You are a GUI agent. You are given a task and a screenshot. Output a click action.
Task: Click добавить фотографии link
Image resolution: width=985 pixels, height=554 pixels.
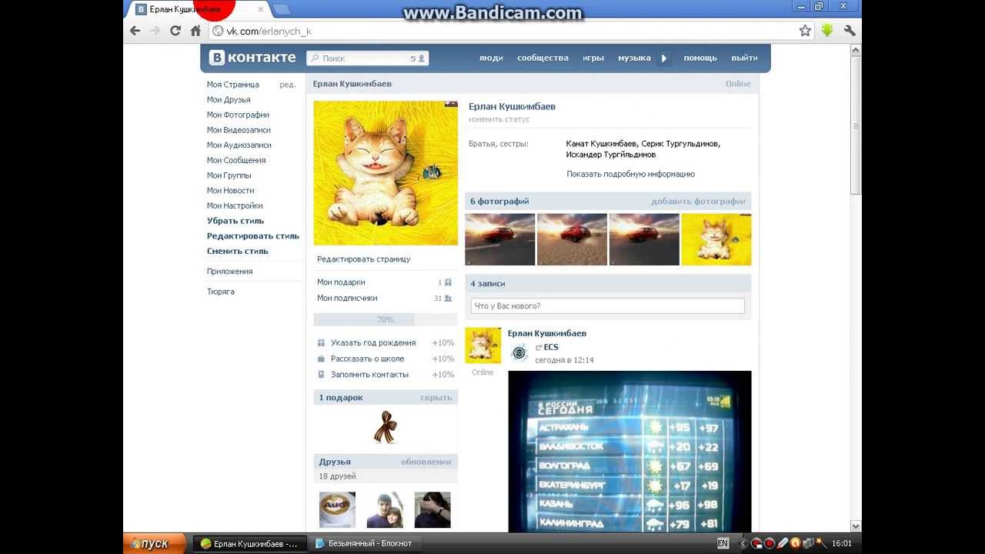[x=698, y=202]
